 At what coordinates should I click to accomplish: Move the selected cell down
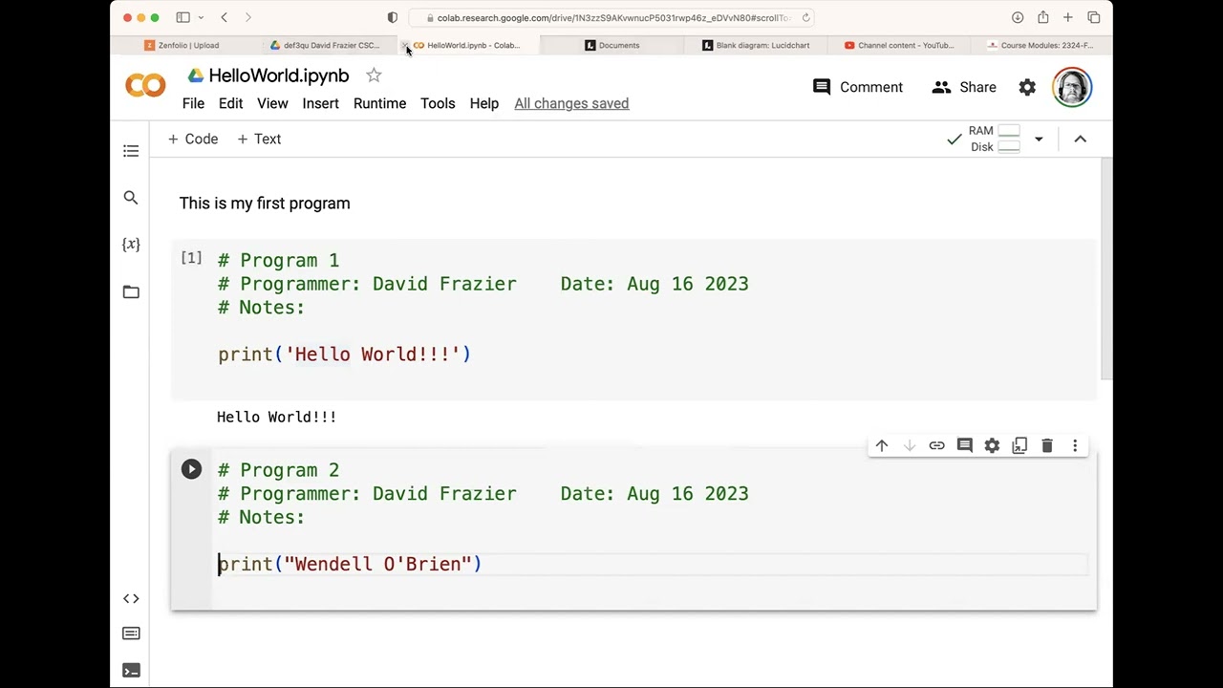(910, 446)
